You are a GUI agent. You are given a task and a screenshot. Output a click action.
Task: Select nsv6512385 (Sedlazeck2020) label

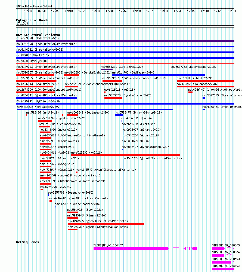pyautogui.click(x=60, y=124)
